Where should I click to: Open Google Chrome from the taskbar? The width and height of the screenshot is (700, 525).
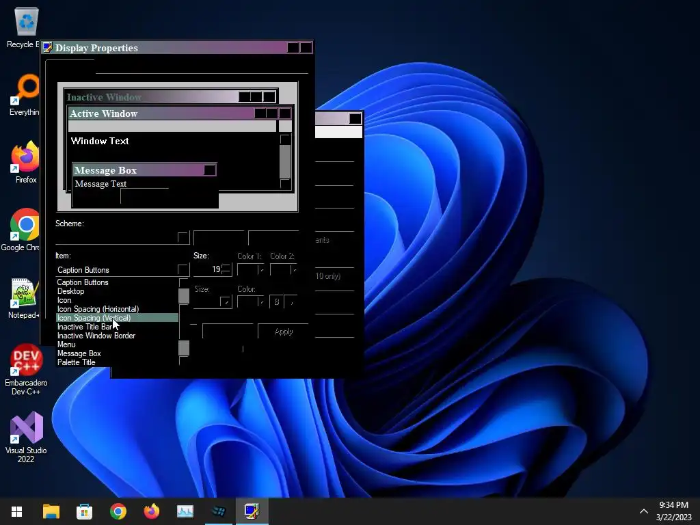pyautogui.click(x=118, y=511)
